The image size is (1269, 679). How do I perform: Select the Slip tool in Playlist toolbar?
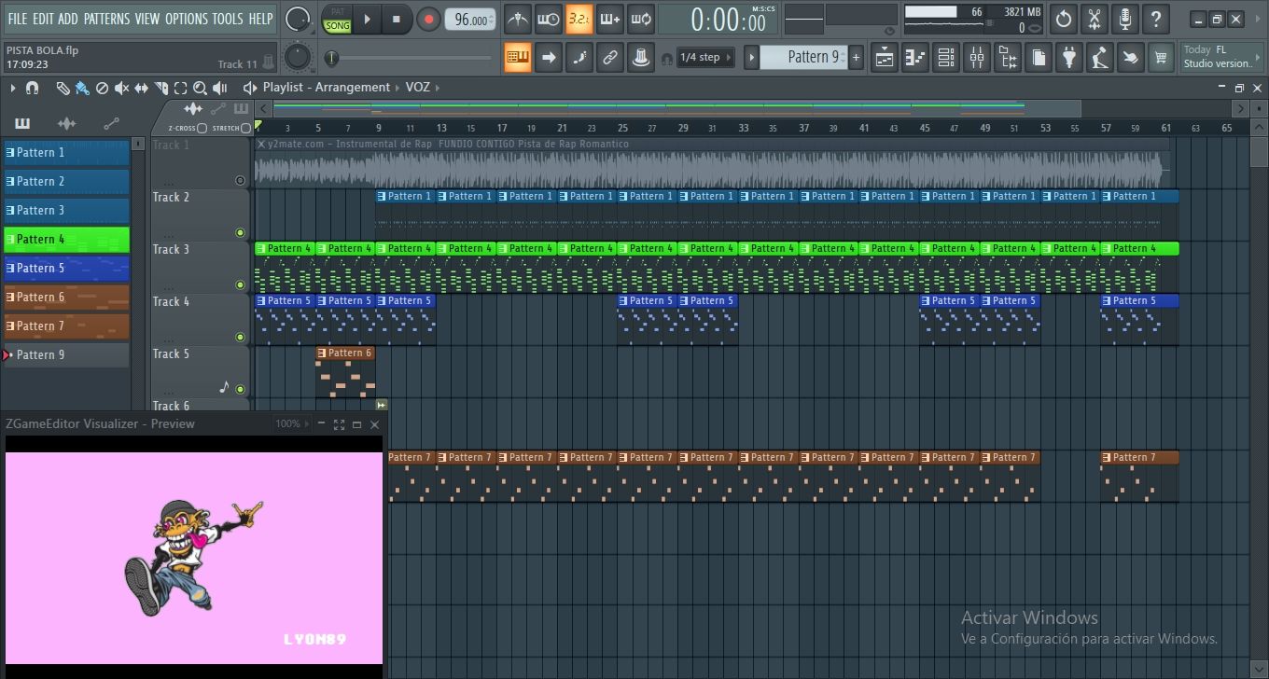142,88
